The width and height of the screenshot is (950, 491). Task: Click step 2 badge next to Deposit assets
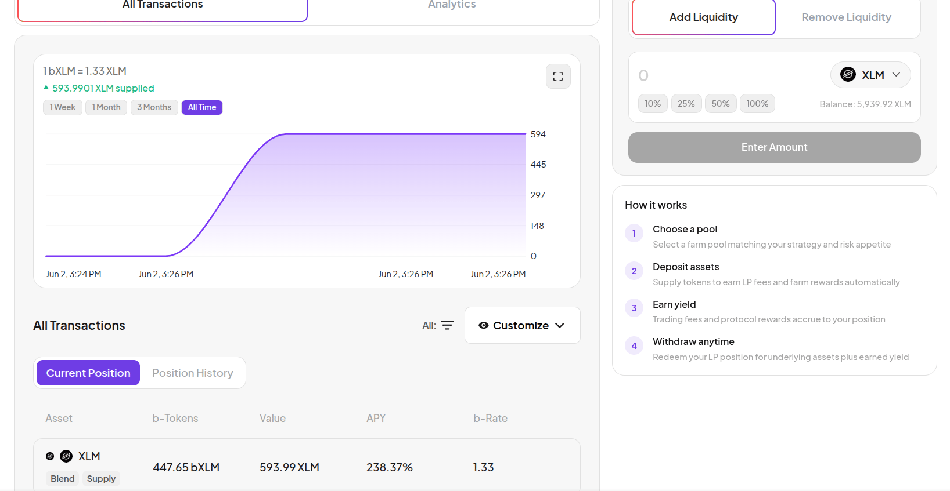(634, 271)
